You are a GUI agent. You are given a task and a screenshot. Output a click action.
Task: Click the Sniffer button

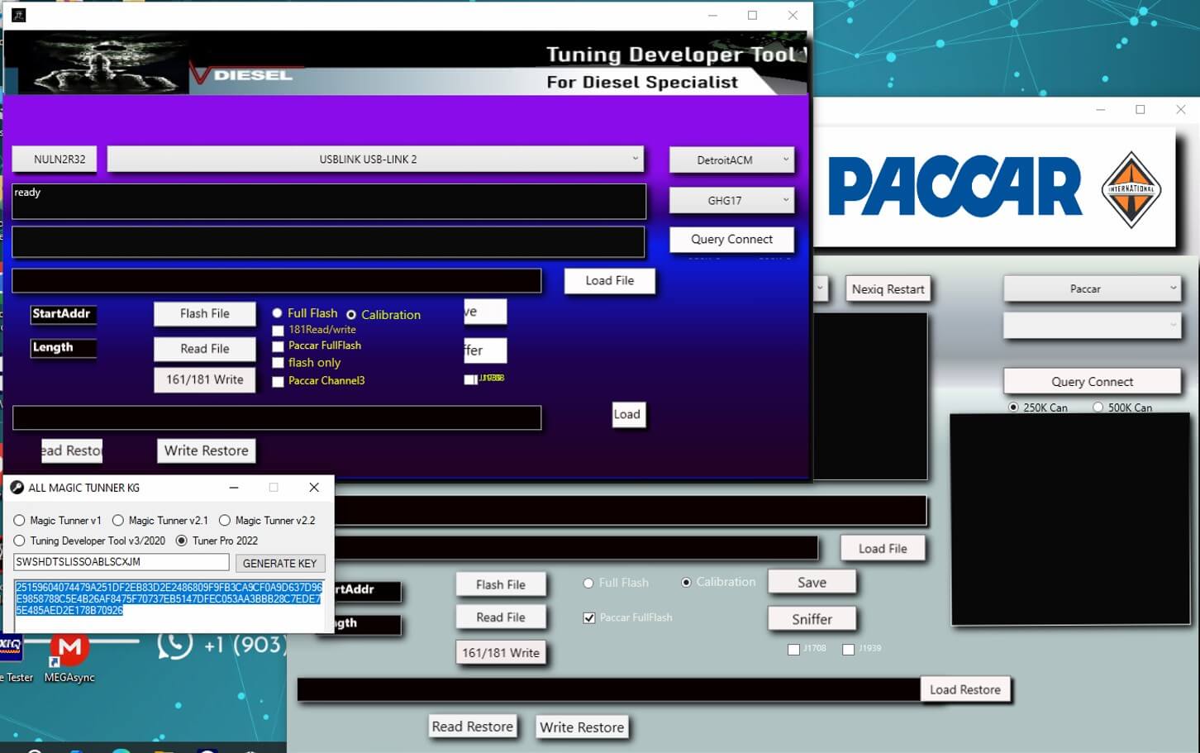coord(812,618)
